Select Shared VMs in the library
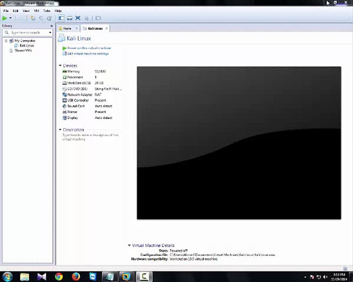 click(x=23, y=51)
